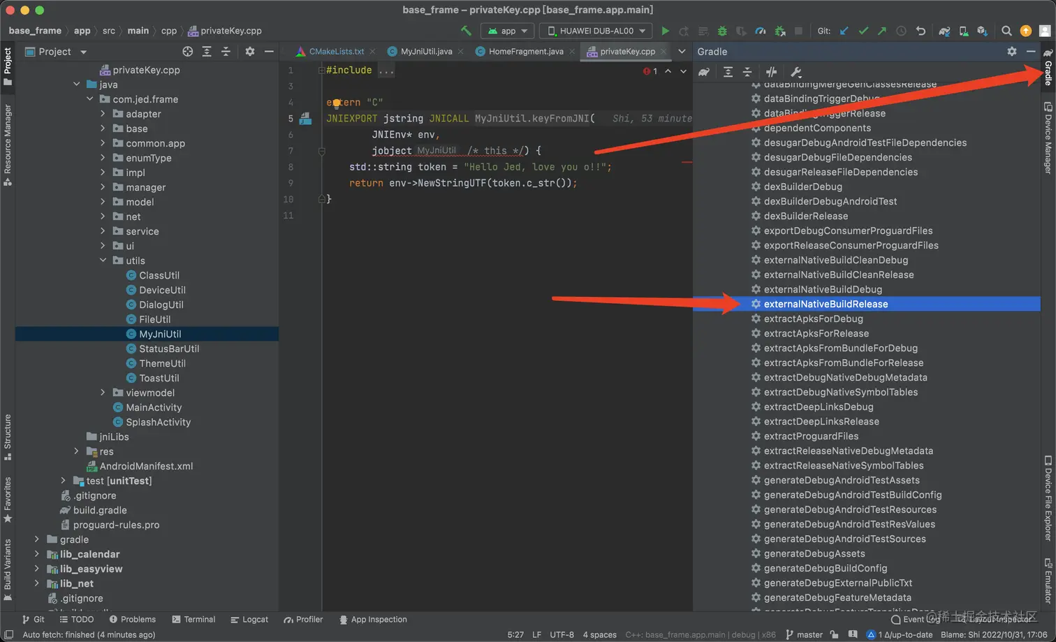Toggle the Gradle tool window side tab
Image resolution: width=1056 pixels, height=642 pixels.
[1048, 68]
